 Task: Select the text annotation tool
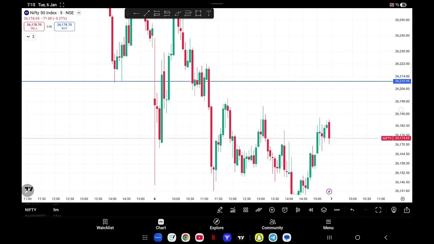click(x=209, y=14)
